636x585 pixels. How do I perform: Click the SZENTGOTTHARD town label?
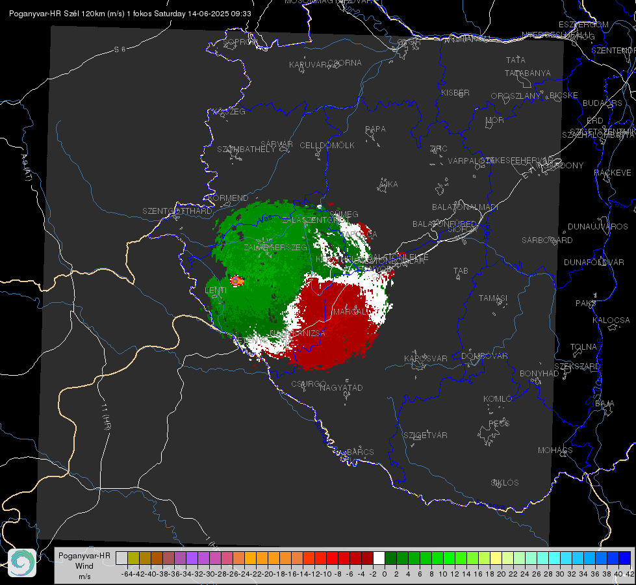177,211
